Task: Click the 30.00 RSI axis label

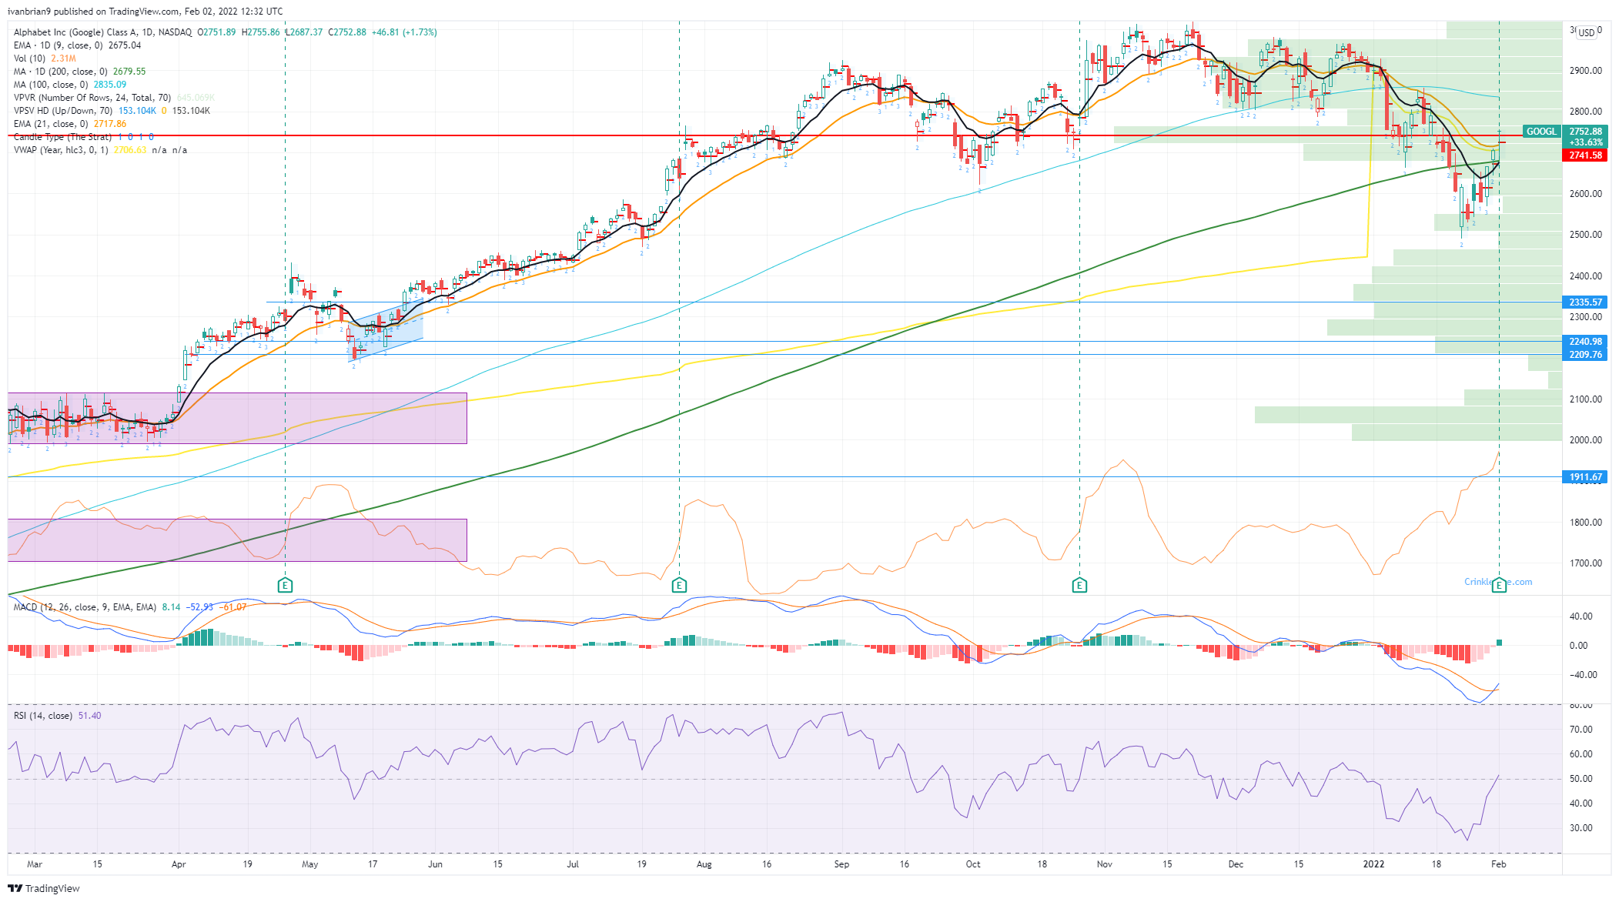Action: 1581,828
